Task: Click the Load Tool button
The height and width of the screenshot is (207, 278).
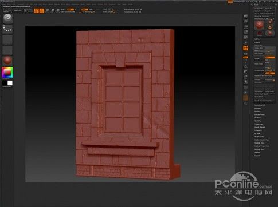Action: [x=259, y=9]
